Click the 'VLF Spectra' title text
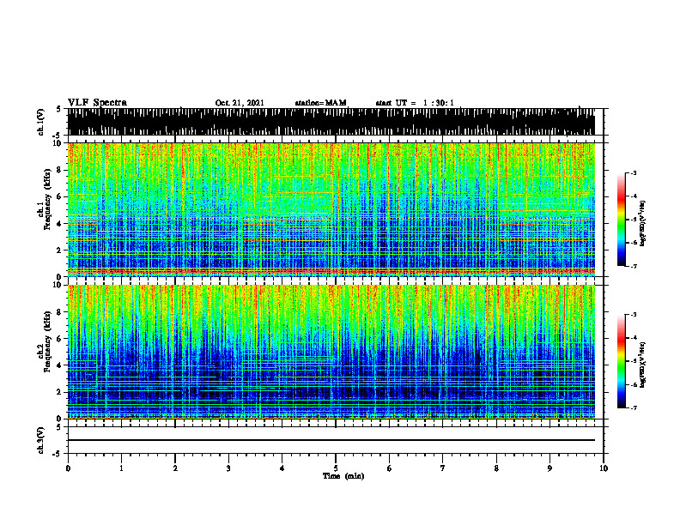680x525 pixels. pos(97,103)
